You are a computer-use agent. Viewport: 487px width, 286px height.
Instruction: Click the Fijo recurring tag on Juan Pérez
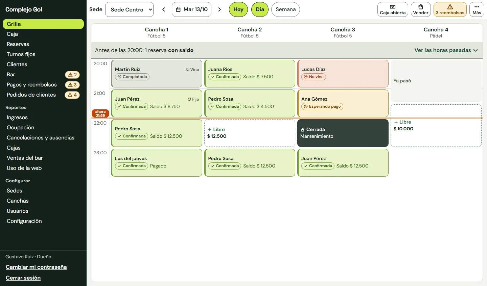point(193,99)
